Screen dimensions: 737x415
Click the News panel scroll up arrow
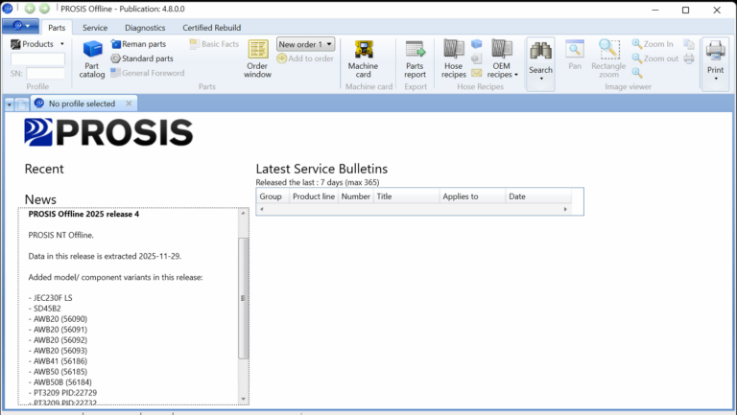point(243,213)
